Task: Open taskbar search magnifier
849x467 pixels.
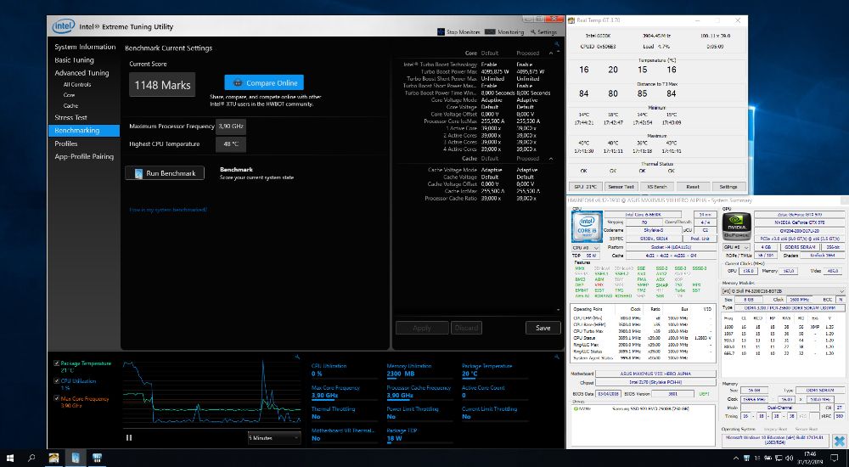Action: tap(31, 459)
